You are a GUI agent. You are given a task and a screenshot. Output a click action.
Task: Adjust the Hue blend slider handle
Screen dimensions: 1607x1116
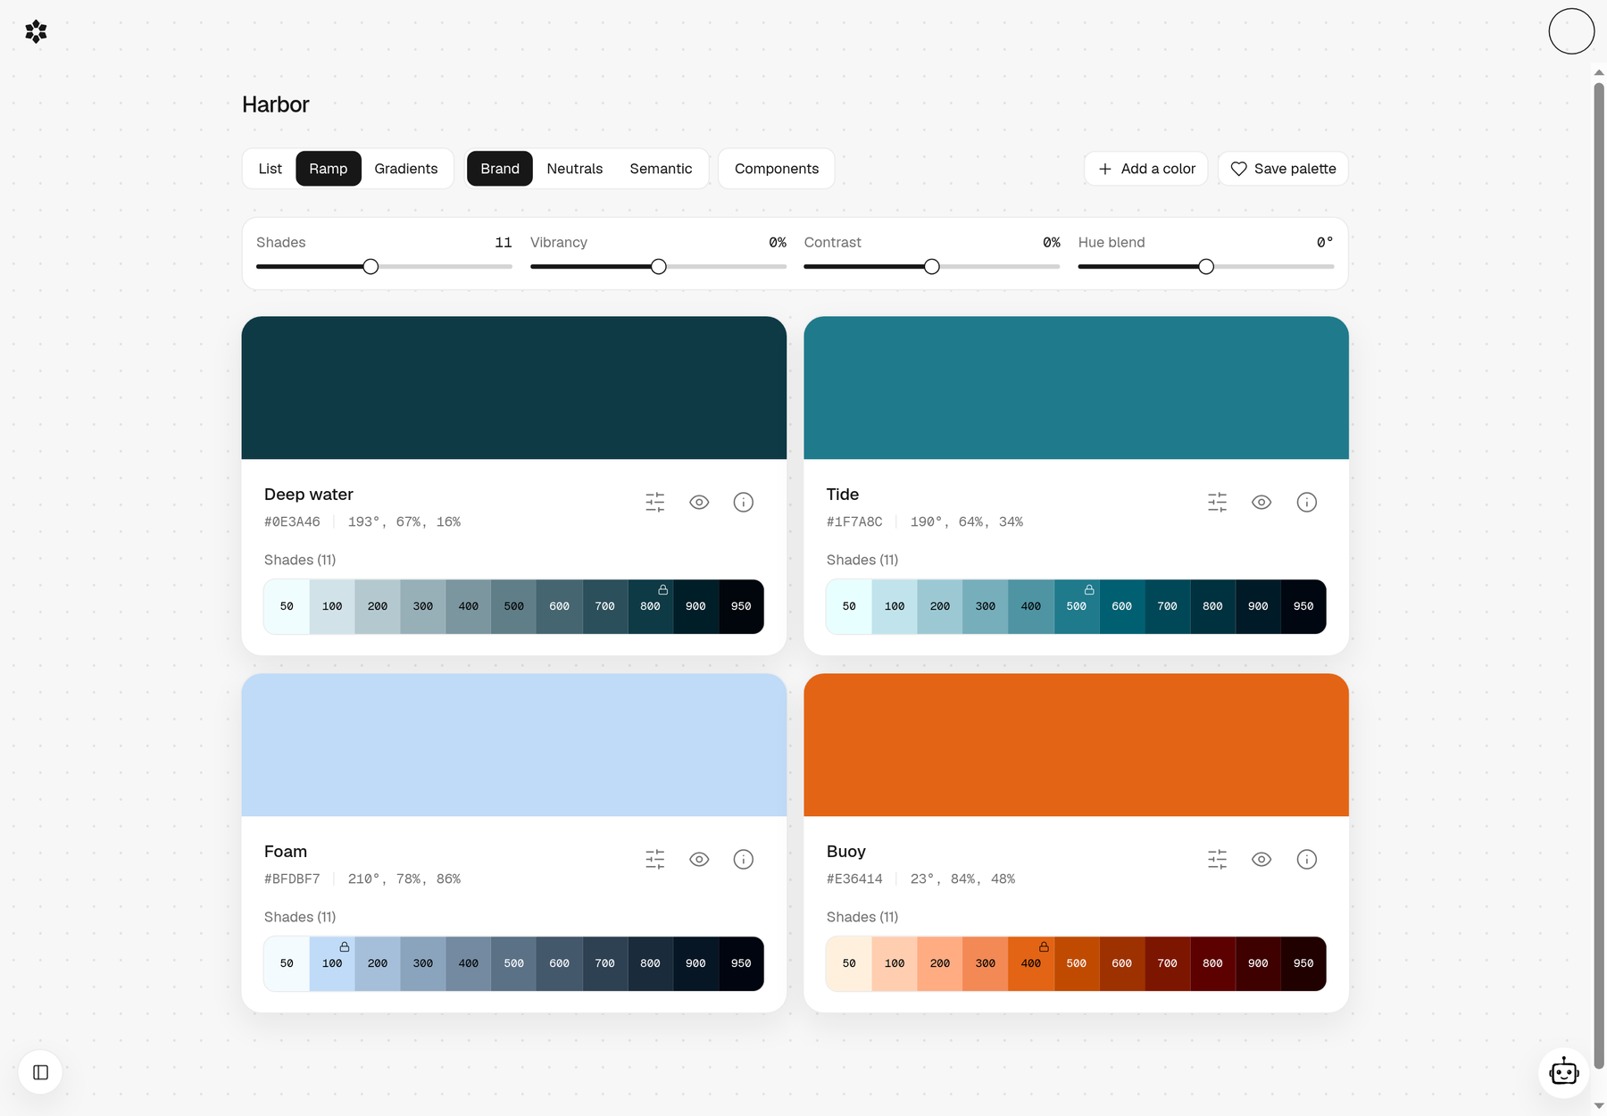click(1206, 267)
